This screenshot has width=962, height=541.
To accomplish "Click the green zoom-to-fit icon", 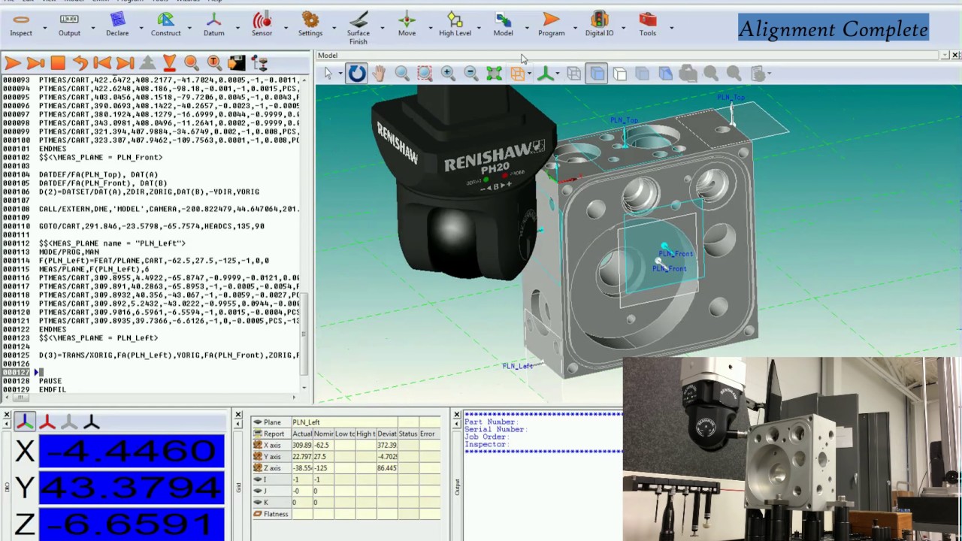I will tap(494, 73).
